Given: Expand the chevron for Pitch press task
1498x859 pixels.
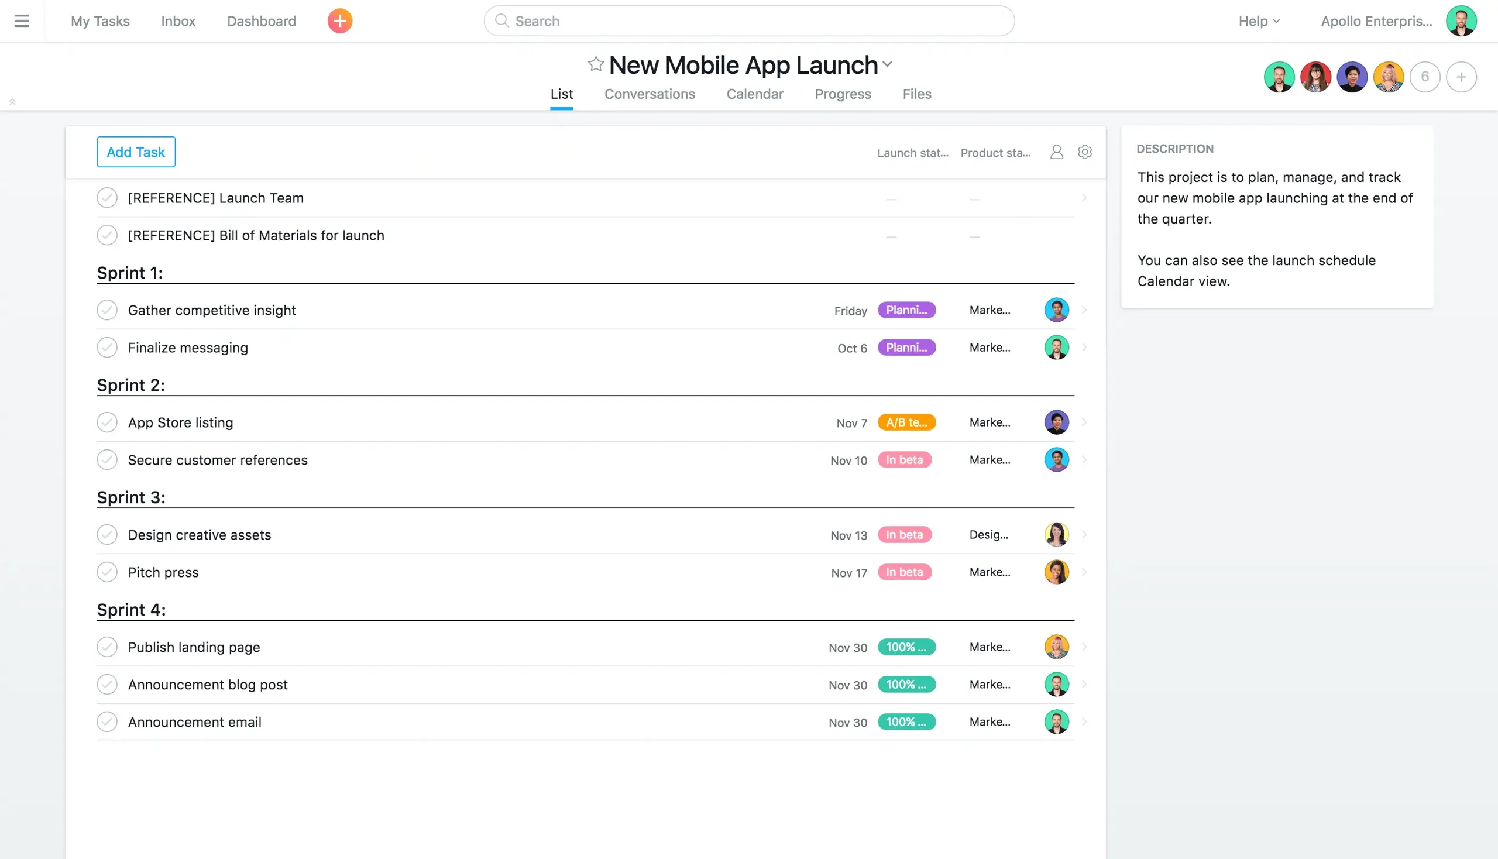Looking at the screenshot, I should pos(1083,572).
